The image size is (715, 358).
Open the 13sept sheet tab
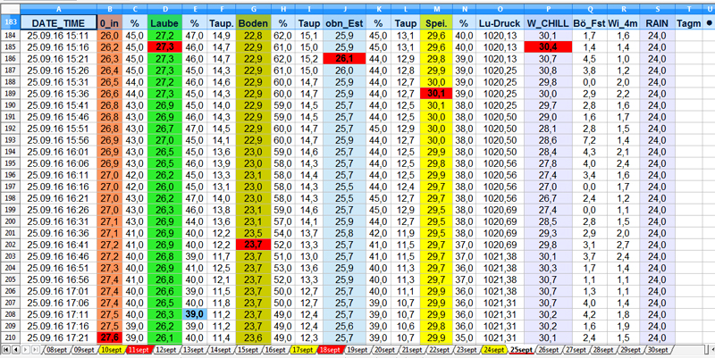coord(193,349)
